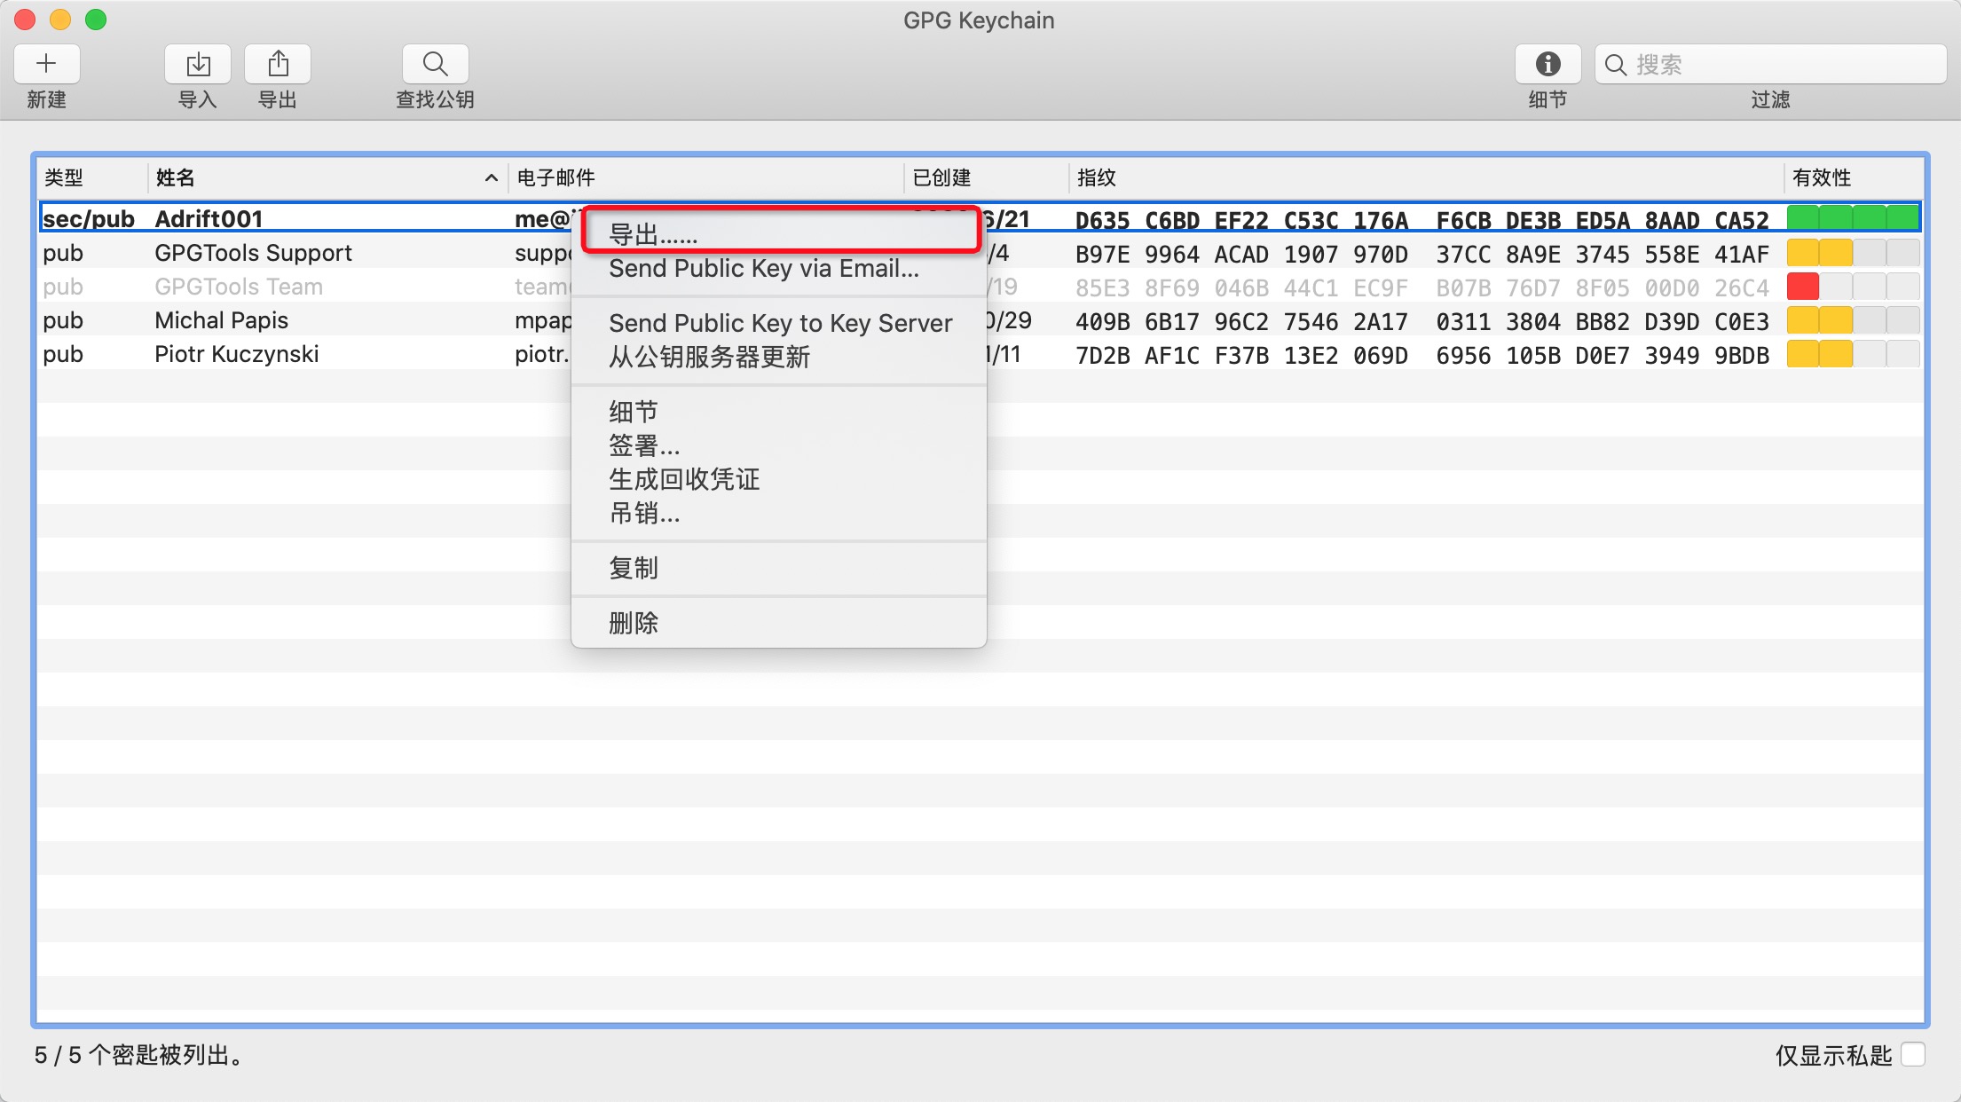
Task: Click 生成回收凭证 in context menu
Action: pyautogui.click(x=684, y=479)
